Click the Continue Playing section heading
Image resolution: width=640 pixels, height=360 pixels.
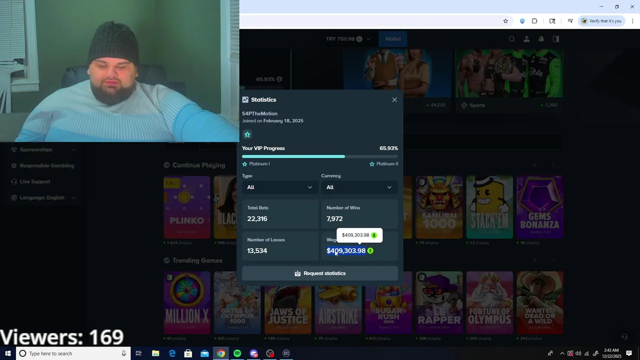199,165
